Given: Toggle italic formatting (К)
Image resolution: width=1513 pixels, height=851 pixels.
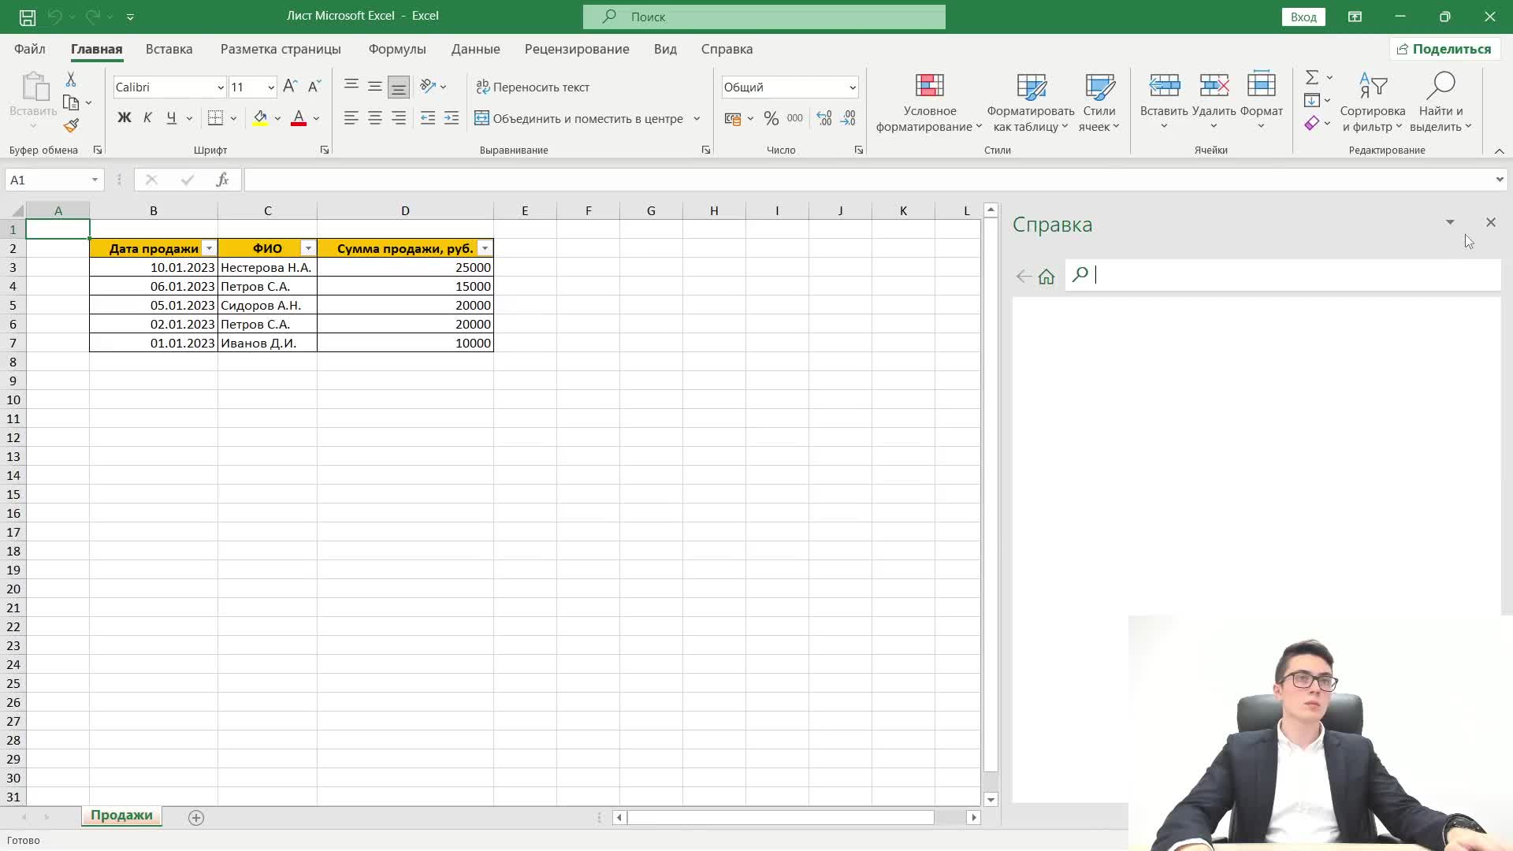Looking at the screenshot, I should [147, 118].
